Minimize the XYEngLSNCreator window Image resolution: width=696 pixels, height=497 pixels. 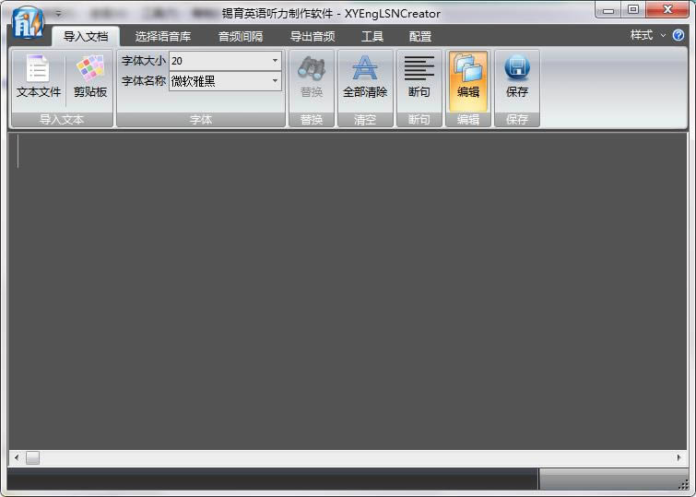click(608, 10)
